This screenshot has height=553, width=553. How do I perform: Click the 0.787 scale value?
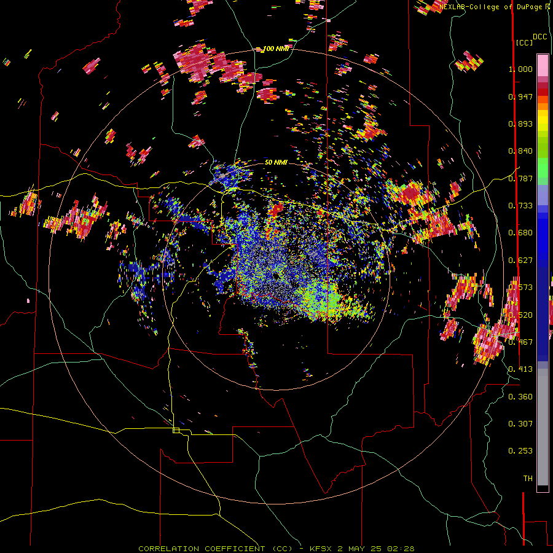tap(520, 178)
